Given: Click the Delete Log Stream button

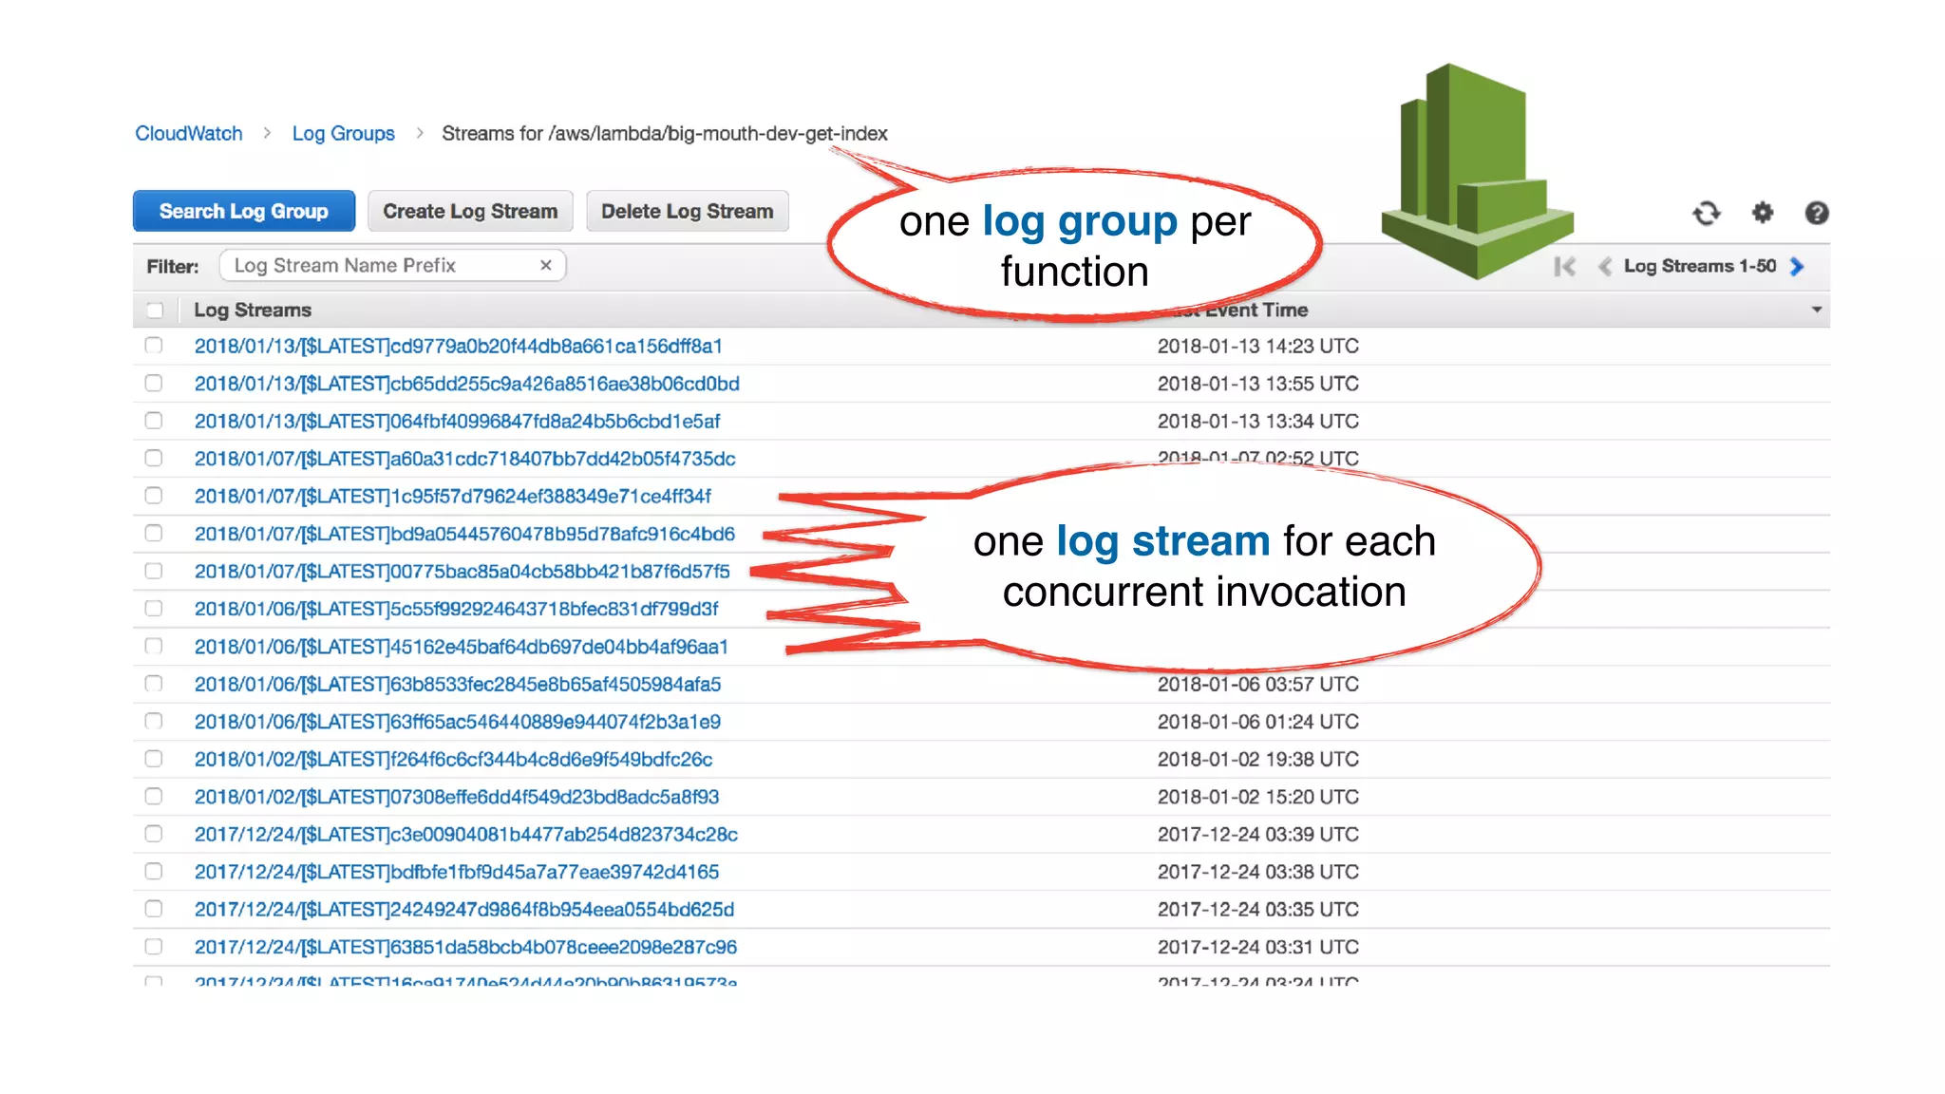Looking at the screenshot, I should pos(688,211).
